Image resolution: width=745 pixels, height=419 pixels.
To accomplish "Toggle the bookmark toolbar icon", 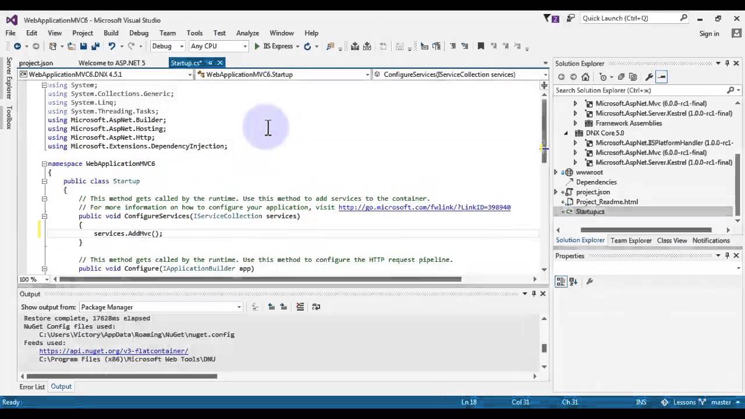I will (481, 47).
